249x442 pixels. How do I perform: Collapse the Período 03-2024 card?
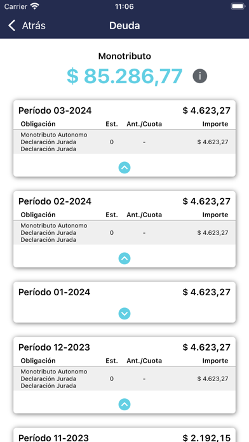point(124,168)
